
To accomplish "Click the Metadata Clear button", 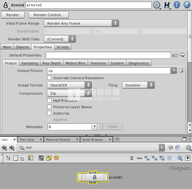I will pos(113,127).
